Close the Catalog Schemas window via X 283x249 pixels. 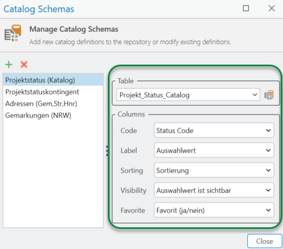click(271, 8)
